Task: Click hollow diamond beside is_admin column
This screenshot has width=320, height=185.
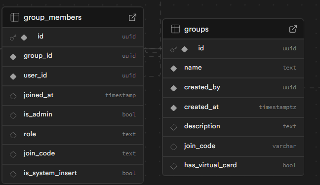Action: (13, 115)
